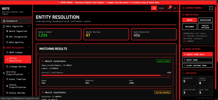Click the Data Ingestion upload icon
Image resolution: width=218 pixels, height=100 pixels.
(4, 26)
